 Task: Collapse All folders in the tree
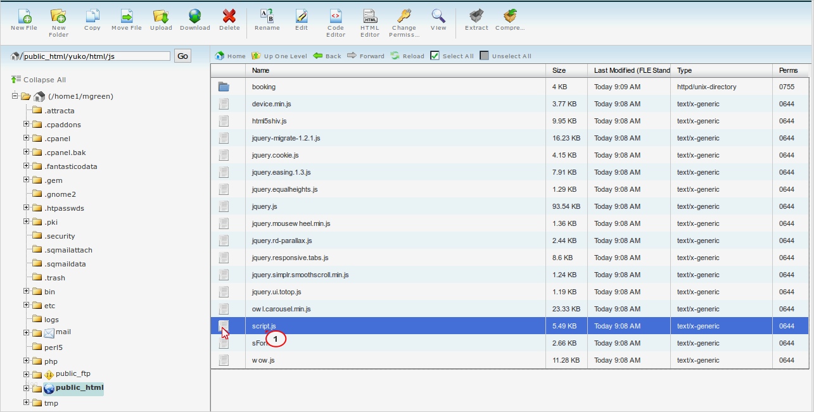(39, 80)
